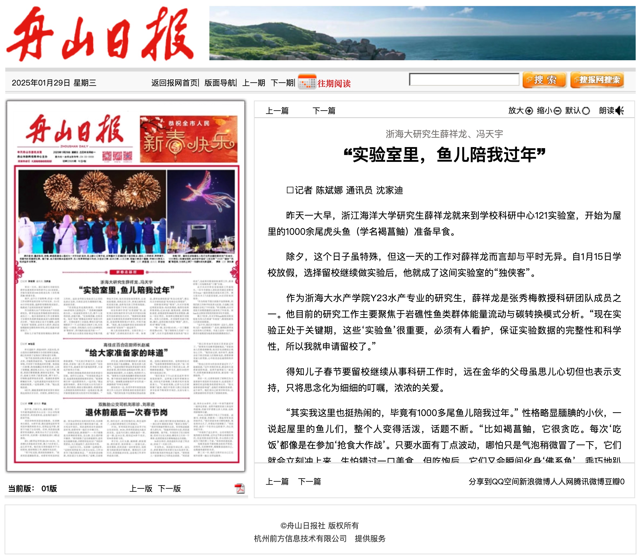Click the default text size circle icon
This screenshot has height=555, width=640.
pyautogui.click(x=586, y=111)
